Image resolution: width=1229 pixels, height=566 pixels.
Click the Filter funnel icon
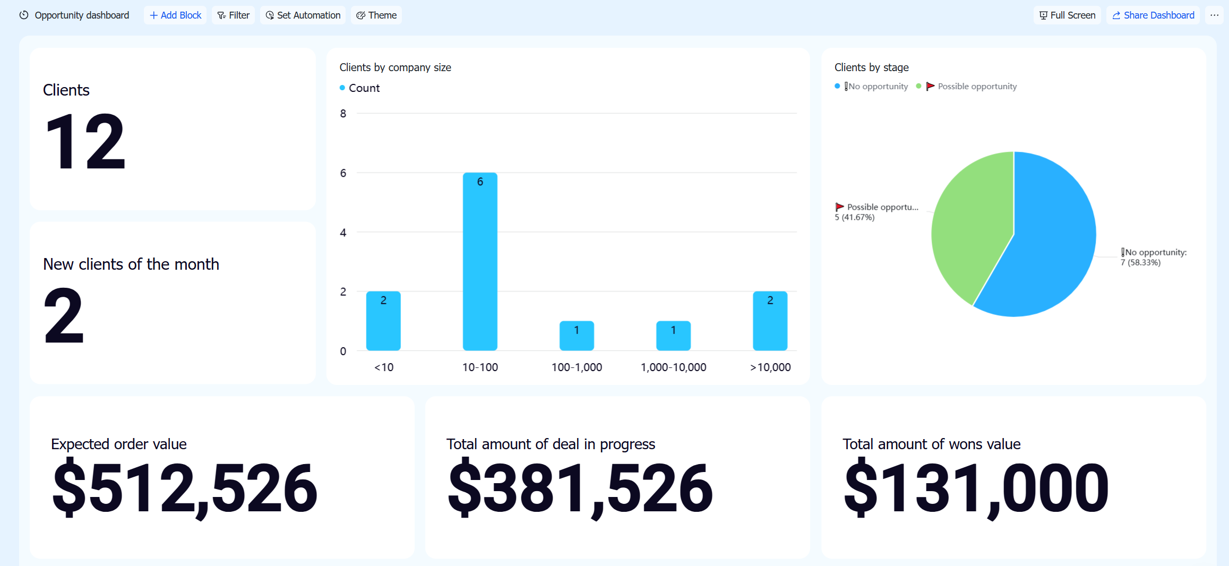point(221,15)
